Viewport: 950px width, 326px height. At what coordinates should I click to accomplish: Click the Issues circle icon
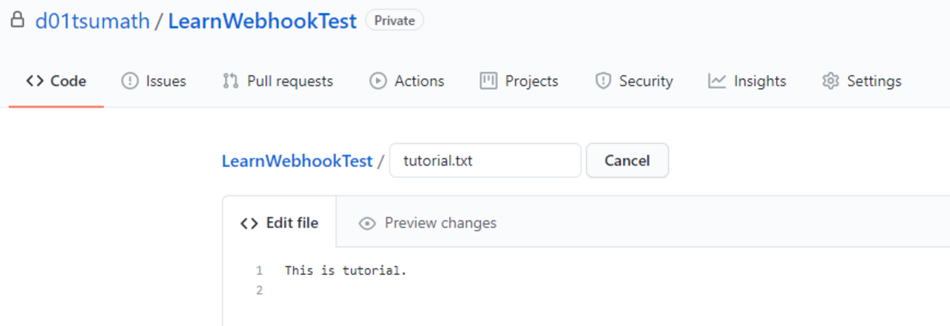tap(129, 81)
